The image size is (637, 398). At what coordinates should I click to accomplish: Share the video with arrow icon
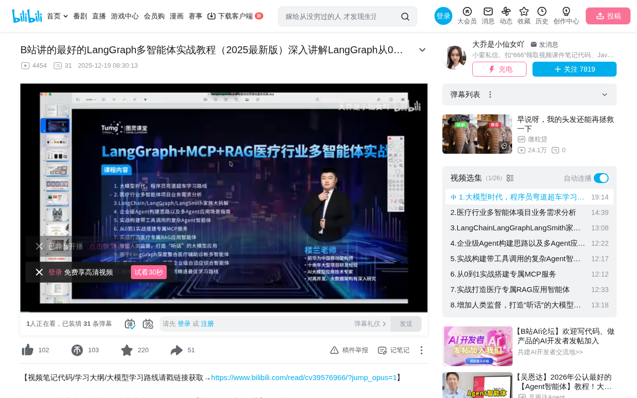click(x=177, y=350)
